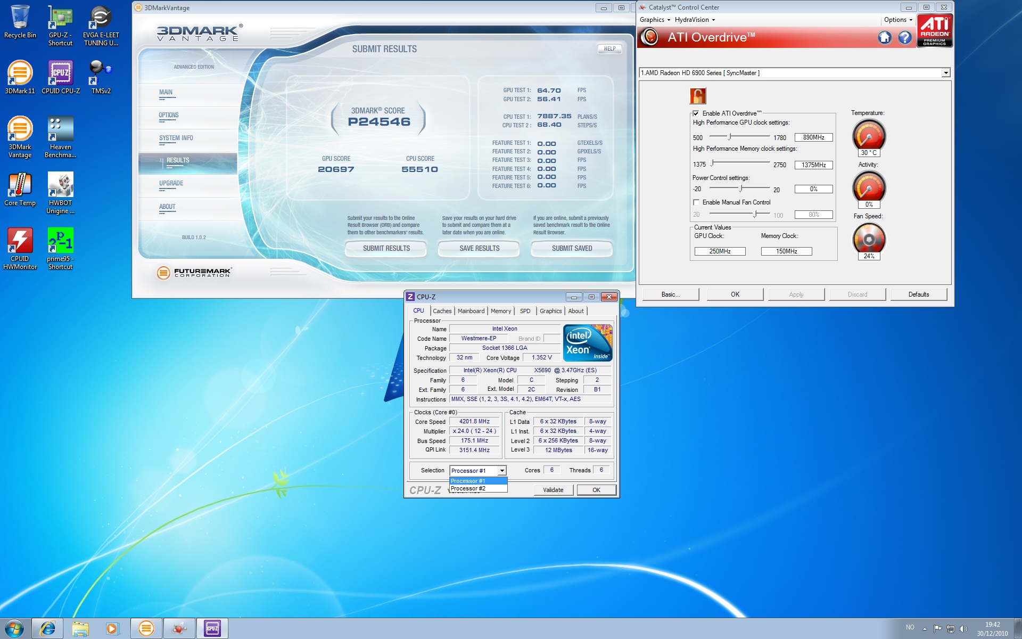Click the ATI Radeon Premium Graphics logo
The width and height of the screenshot is (1022, 639).
pyautogui.click(x=935, y=31)
